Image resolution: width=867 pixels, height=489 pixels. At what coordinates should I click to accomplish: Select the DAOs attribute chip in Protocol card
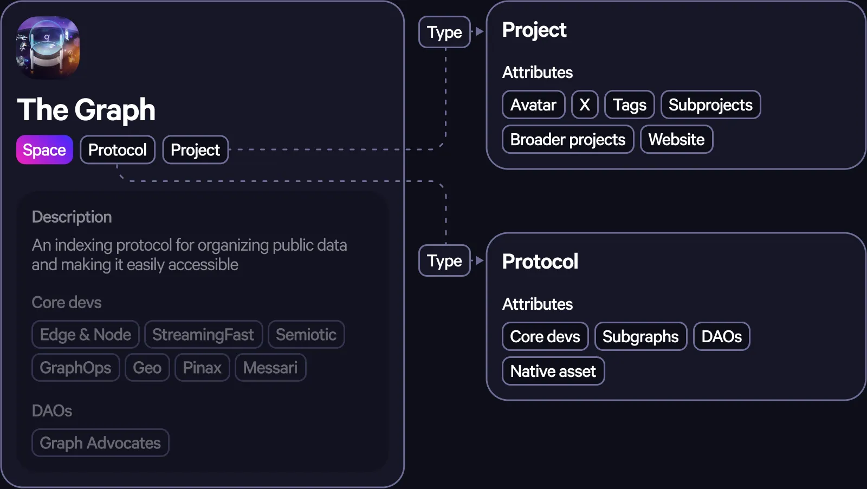pyautogui.click(x=722, y=336)
